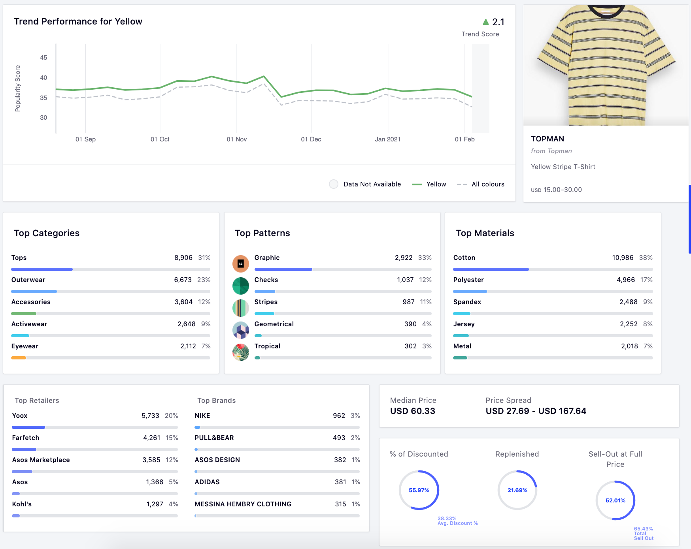Click the from Topman link
This screenshot has width=691, height=549.
[551, 151]
